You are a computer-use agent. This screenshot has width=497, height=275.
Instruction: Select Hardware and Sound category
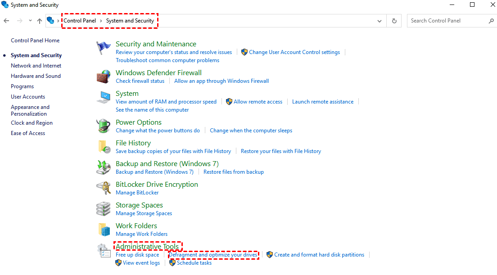[36, 76]
